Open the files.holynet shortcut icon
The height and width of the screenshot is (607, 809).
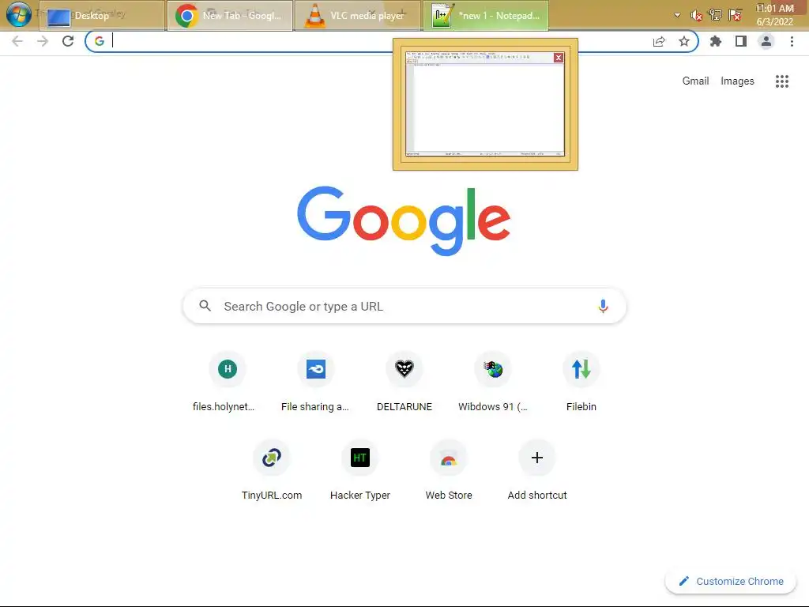[x=228, y=369]
